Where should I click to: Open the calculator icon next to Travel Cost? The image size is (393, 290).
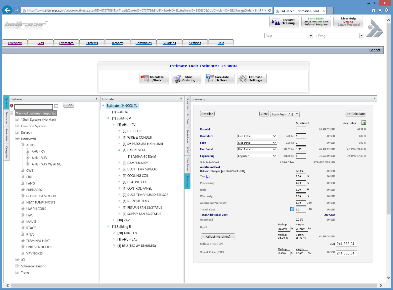(x=292, y=209)
